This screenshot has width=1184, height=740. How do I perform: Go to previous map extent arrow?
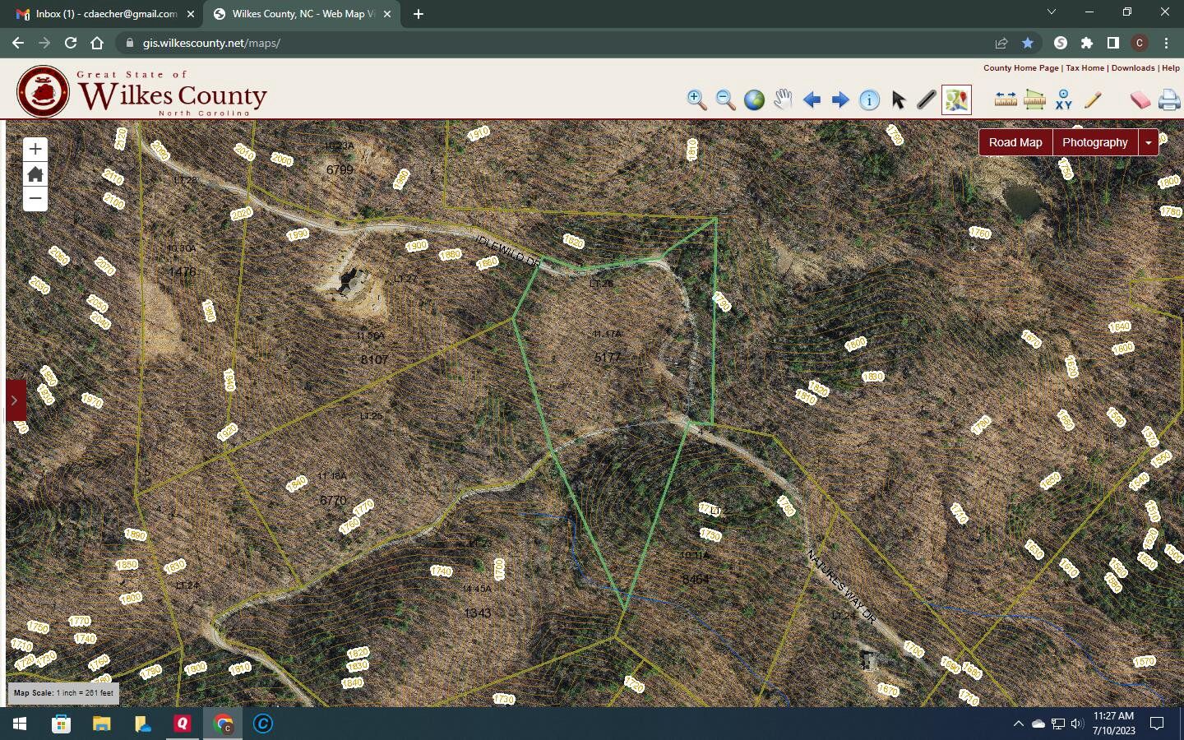[812, 99]
